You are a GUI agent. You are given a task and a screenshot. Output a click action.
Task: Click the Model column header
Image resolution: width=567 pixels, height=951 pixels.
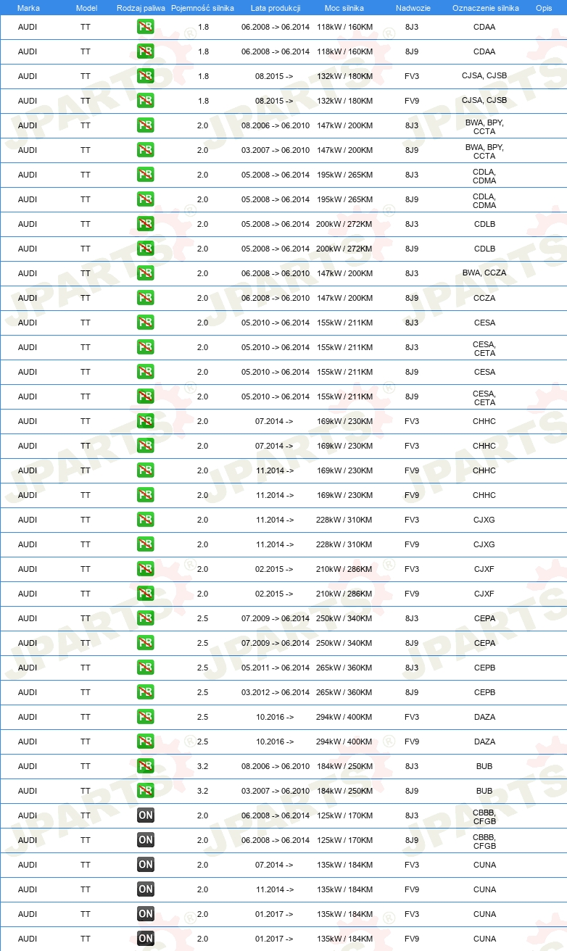click(86, 7)
